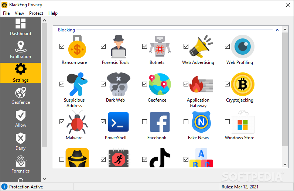Viewport: 294px width, 191px height.
Task: Click the Web Profiling eye icon
Action: [243, 47]
